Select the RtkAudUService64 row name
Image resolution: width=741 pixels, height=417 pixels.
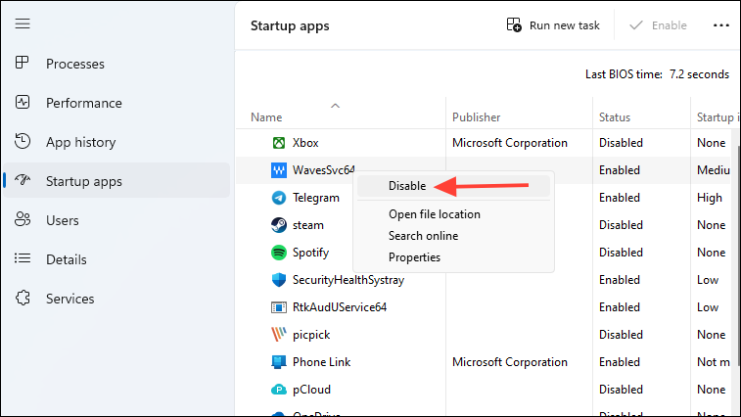pos(340,307)
